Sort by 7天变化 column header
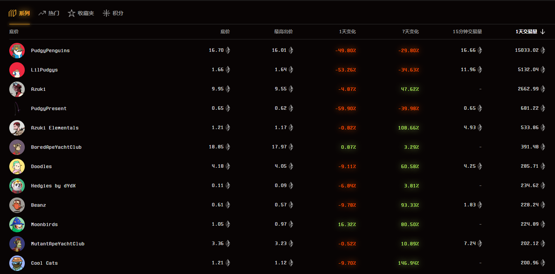Image resolution: width=555 pixels, height=274 pixels. (x=410, y=32)
